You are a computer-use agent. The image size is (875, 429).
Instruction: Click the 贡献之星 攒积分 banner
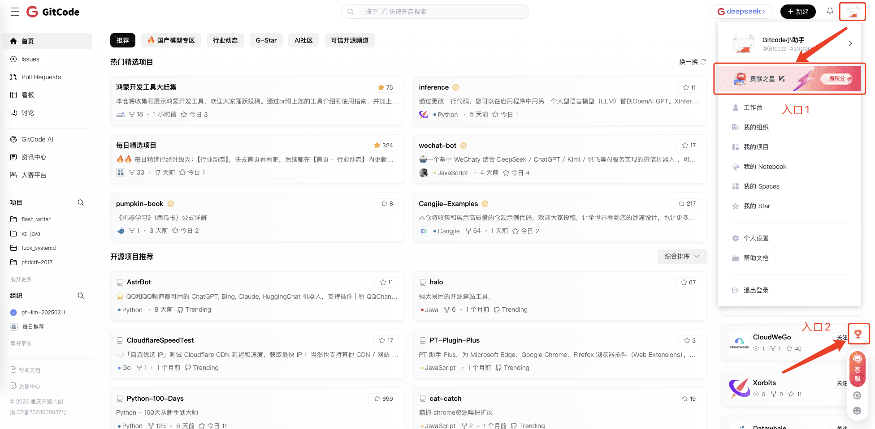tap(789, 79)
